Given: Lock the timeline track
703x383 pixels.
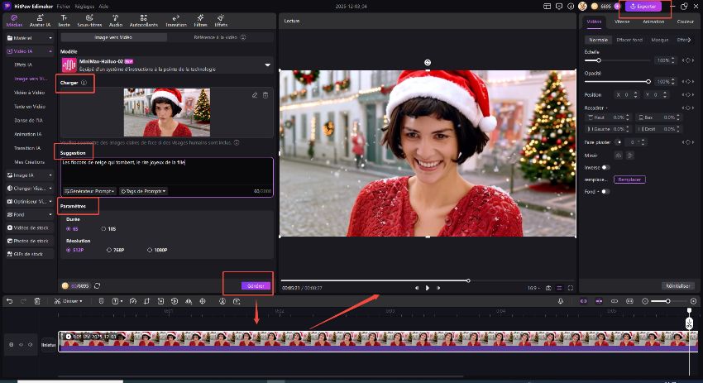Looking at the screenshot, I should click(12, 344).
